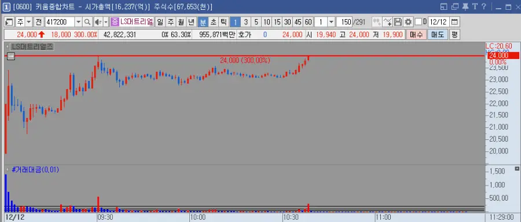
Task: Click the grid icon at the chart's top-left
Action: coord(10,56)
